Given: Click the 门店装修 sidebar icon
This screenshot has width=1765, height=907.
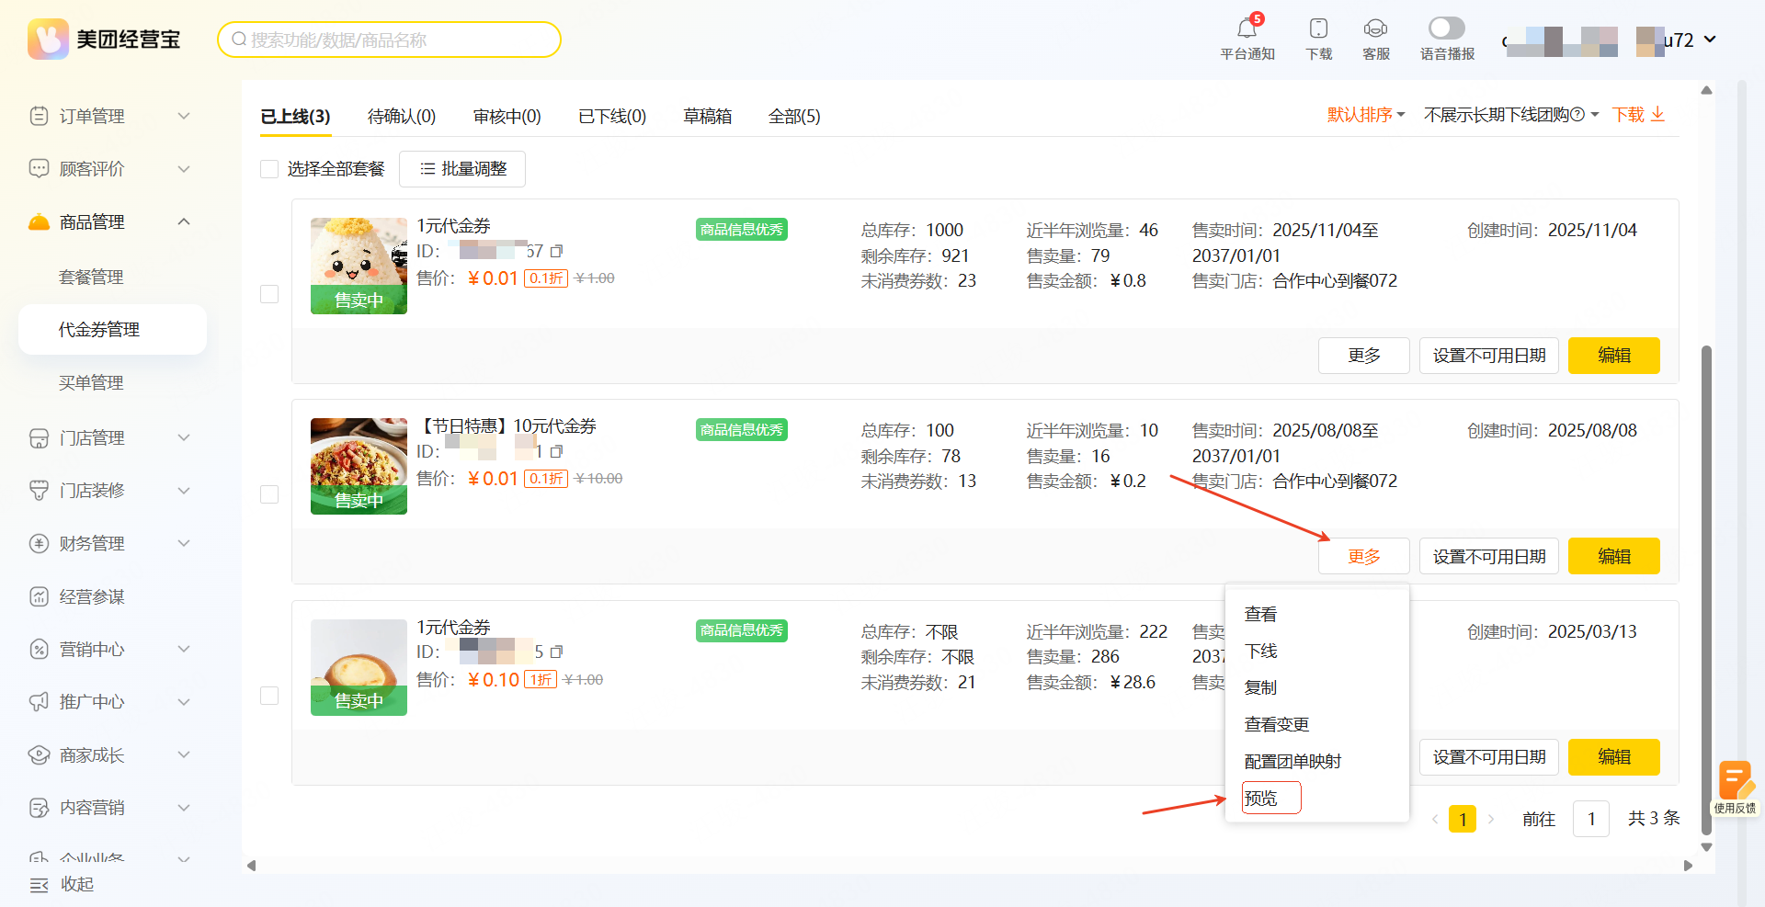Looking at the screenshot, I should tap(39, 491).
